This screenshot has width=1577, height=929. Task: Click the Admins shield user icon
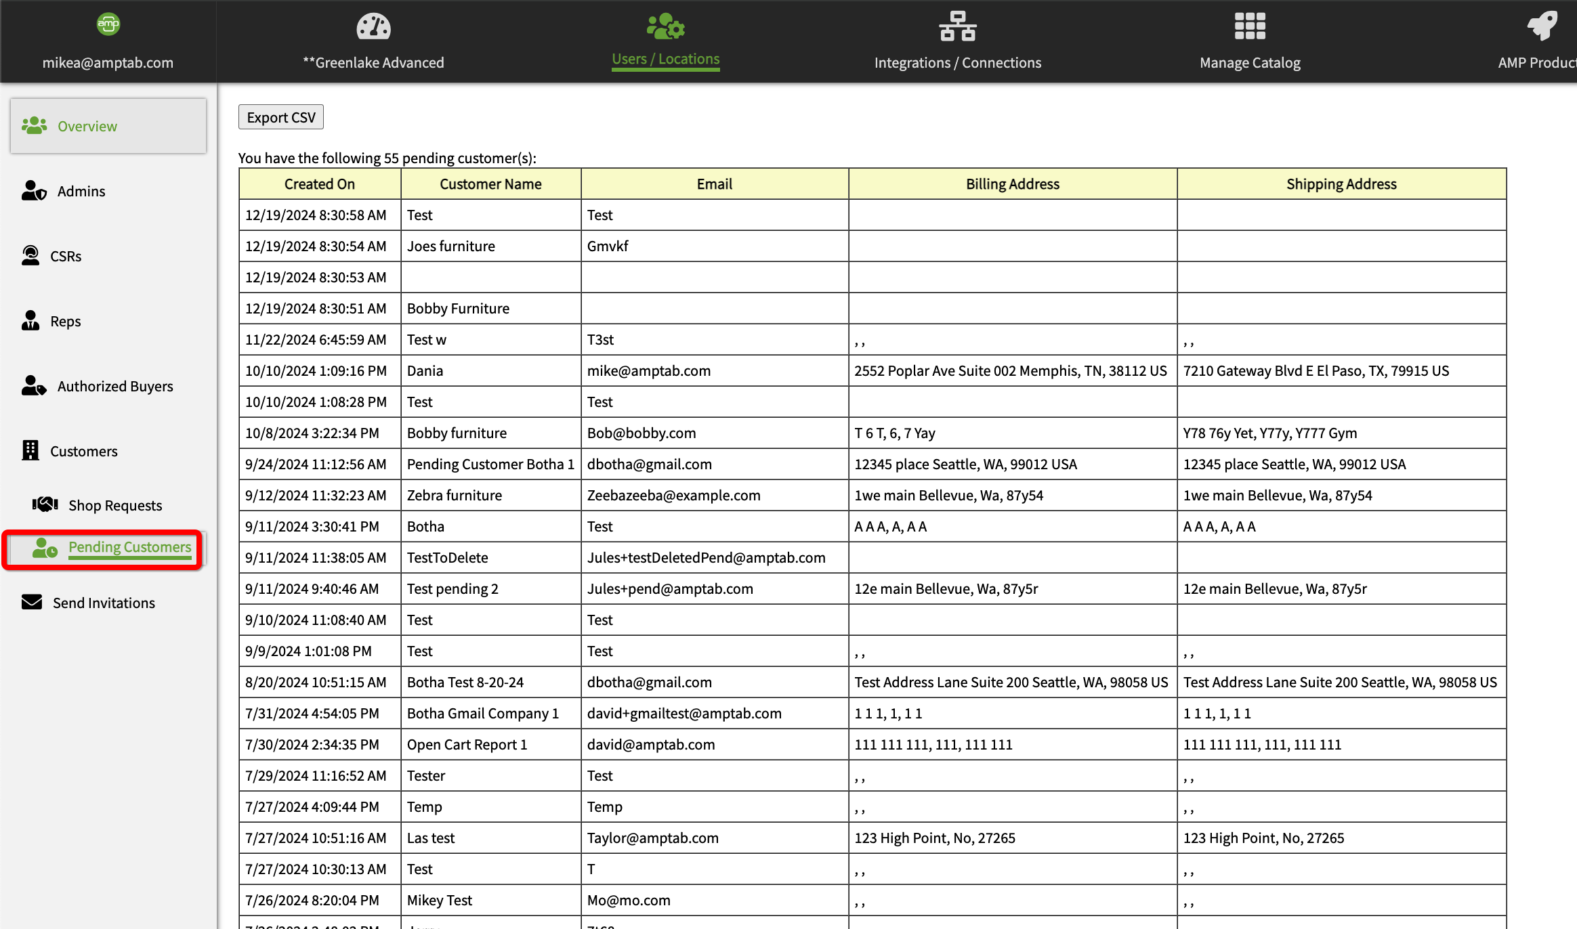point(34,191)
